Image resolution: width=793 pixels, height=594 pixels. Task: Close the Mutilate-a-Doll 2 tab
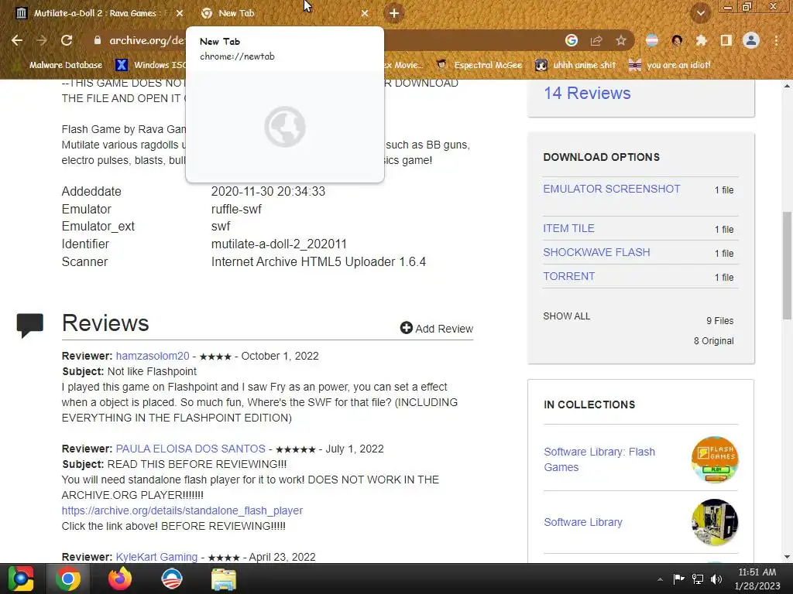click(x=180, y=13)
